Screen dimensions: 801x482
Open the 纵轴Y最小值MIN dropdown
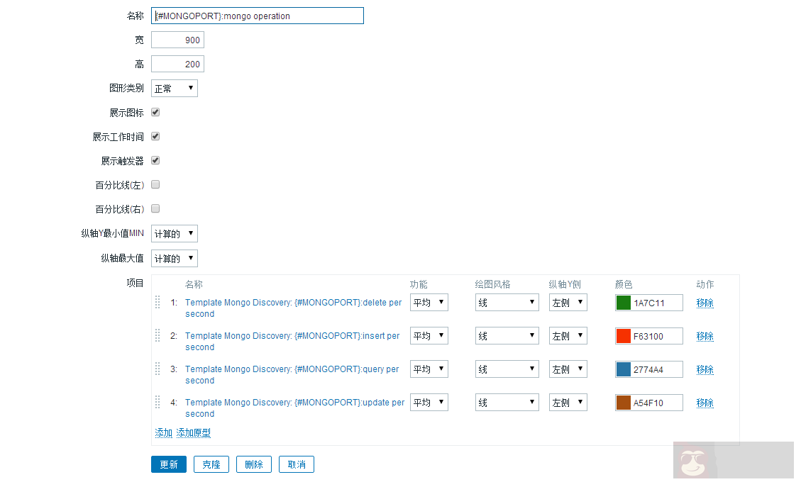coord(175,234)
